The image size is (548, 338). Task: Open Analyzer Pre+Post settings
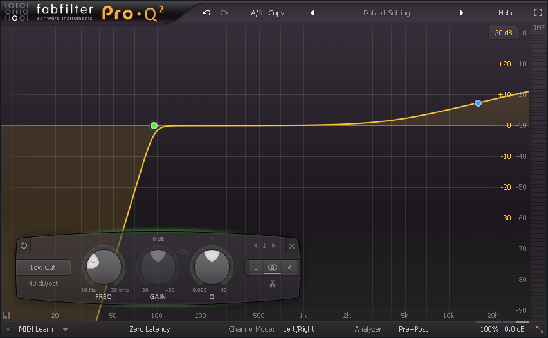pyautogui.click(x=413, y=329)
